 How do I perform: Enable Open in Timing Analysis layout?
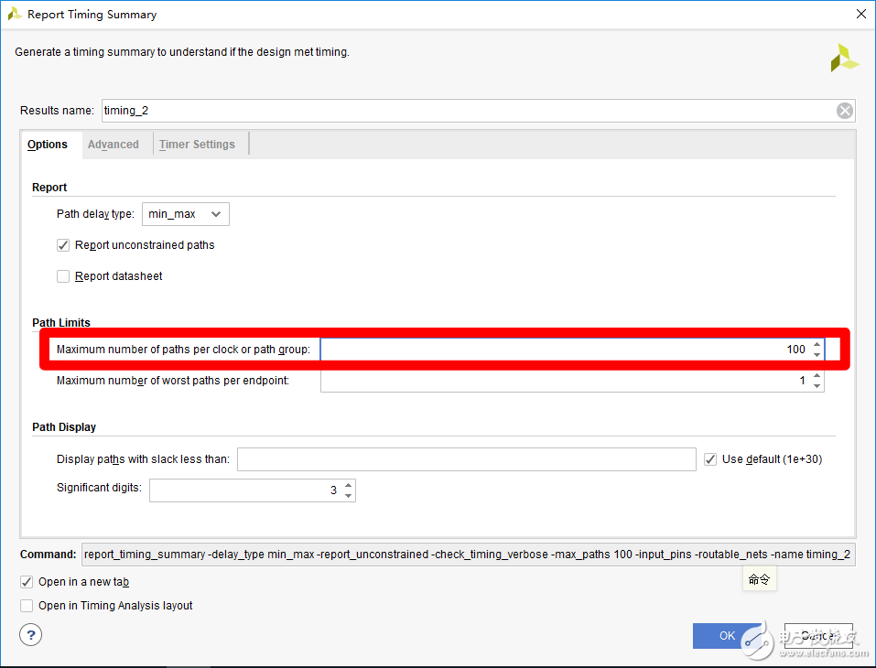tap(27, 606)
